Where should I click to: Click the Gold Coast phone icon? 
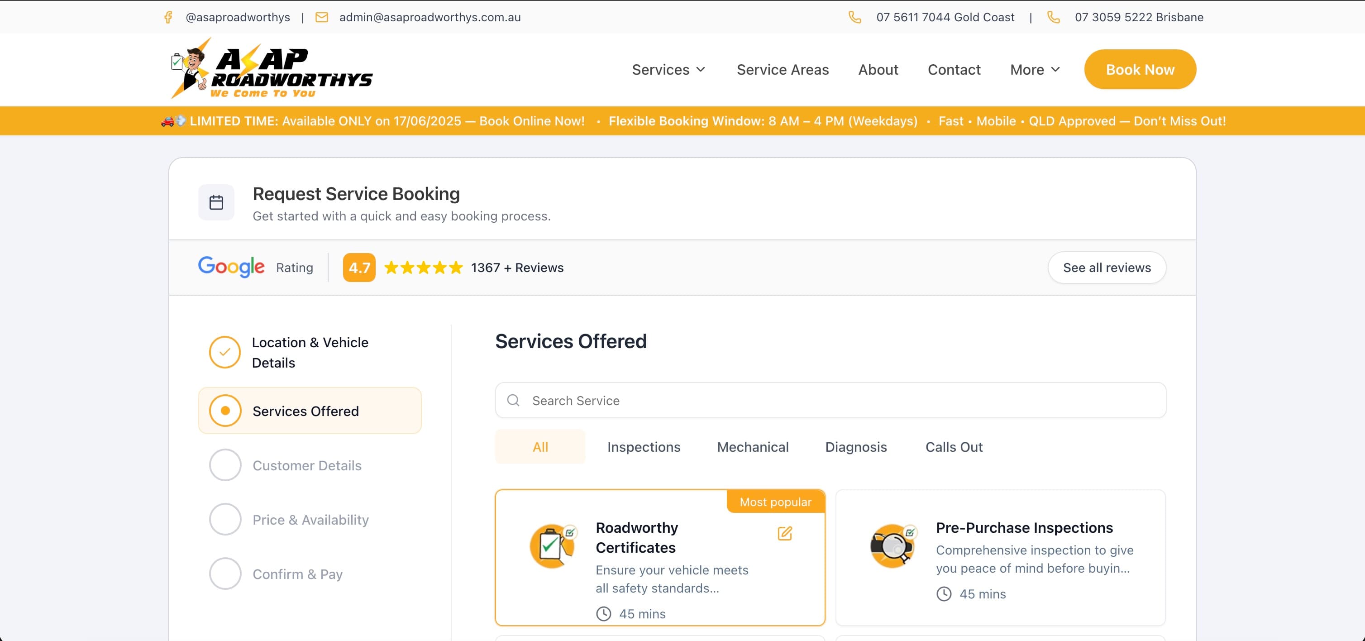tap(854, 18)
